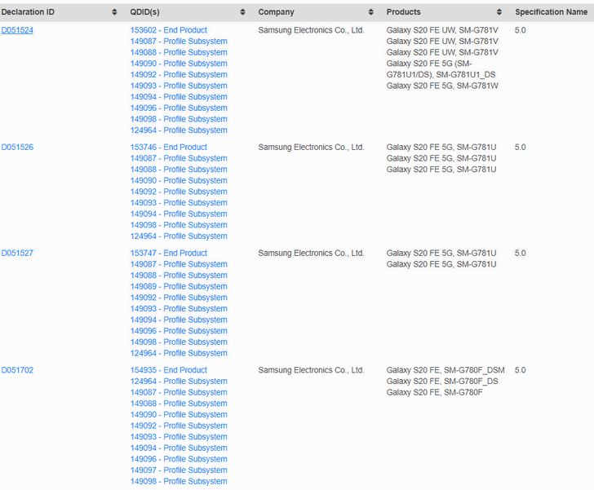Open 149090 Profile Subsystem under D051526

click(179, 181)
